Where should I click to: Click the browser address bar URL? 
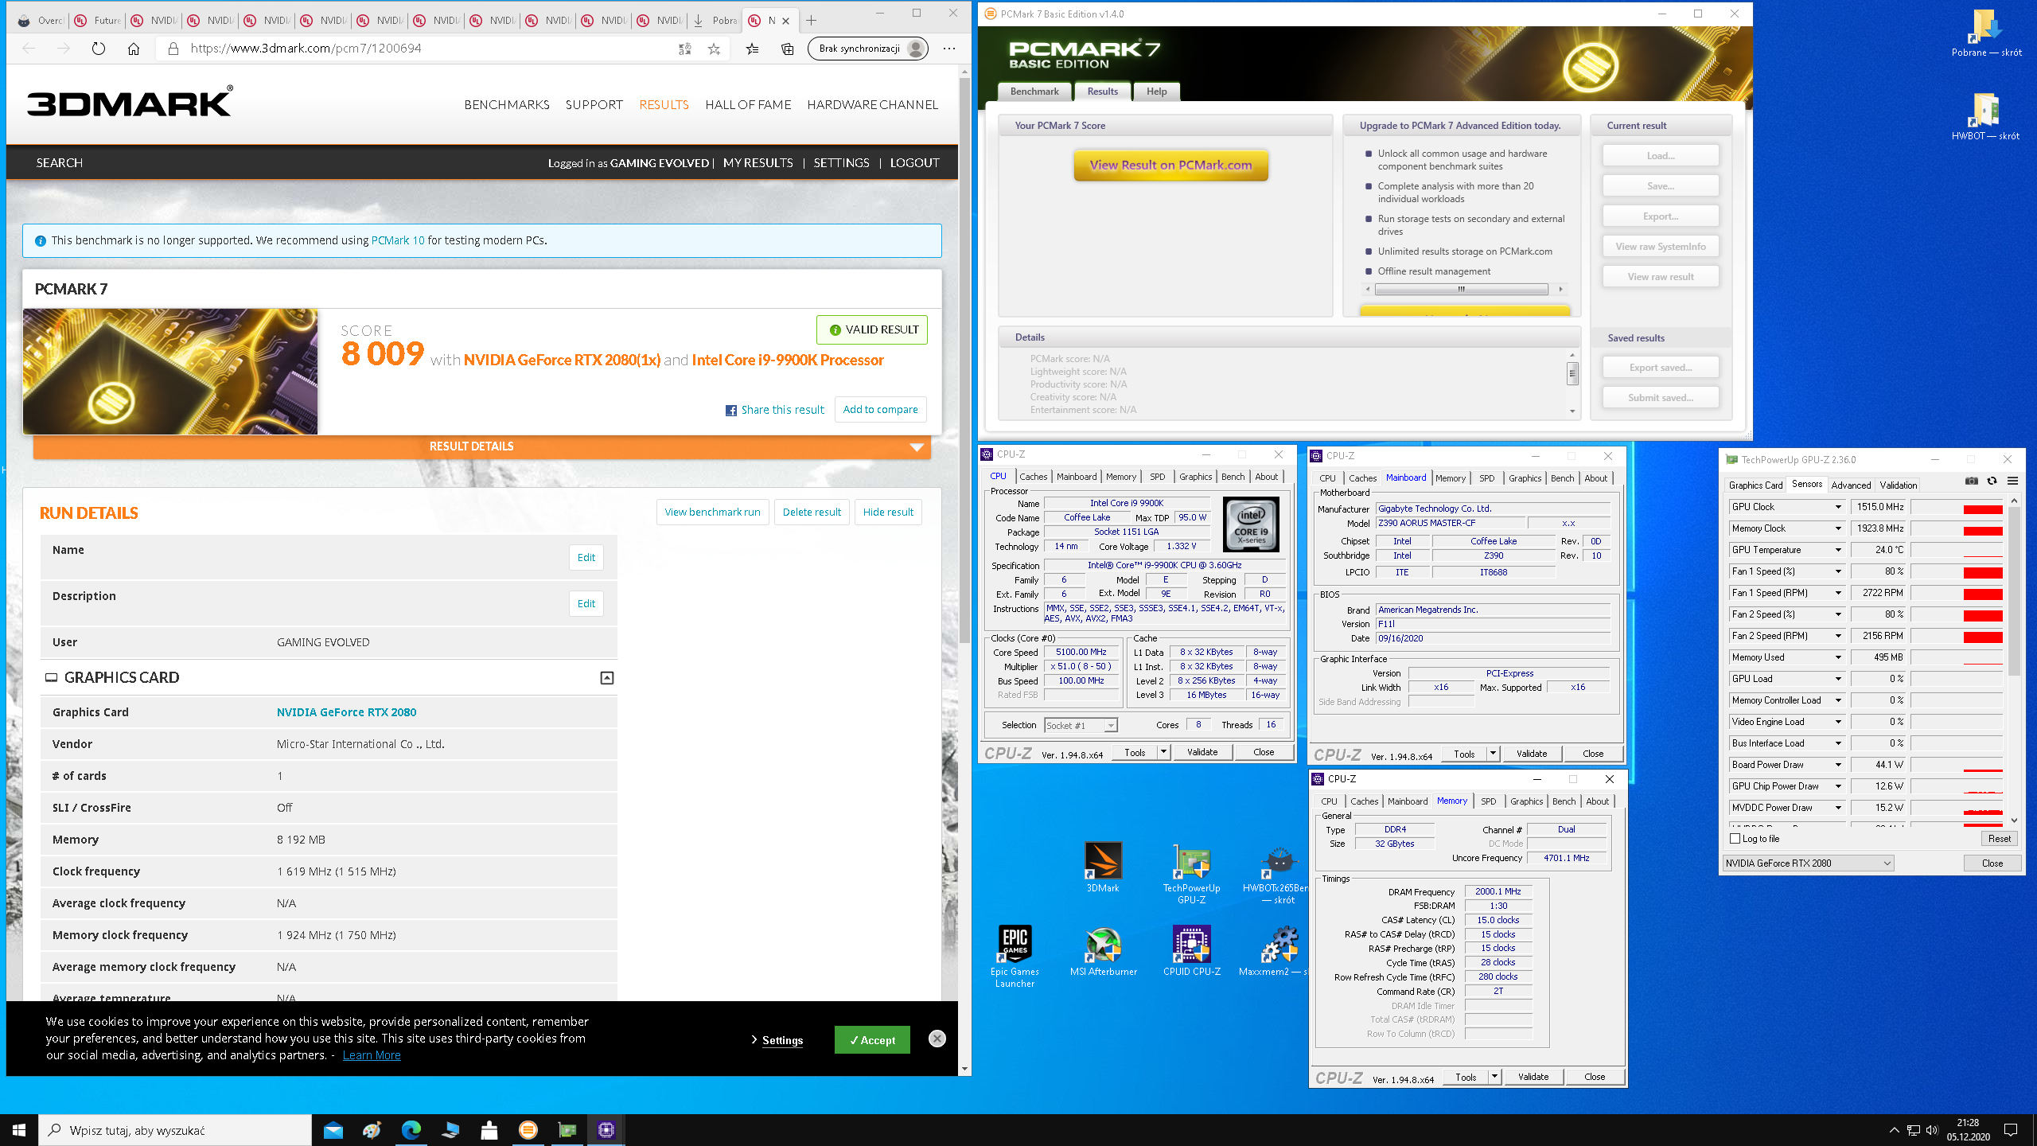point(306,49)
